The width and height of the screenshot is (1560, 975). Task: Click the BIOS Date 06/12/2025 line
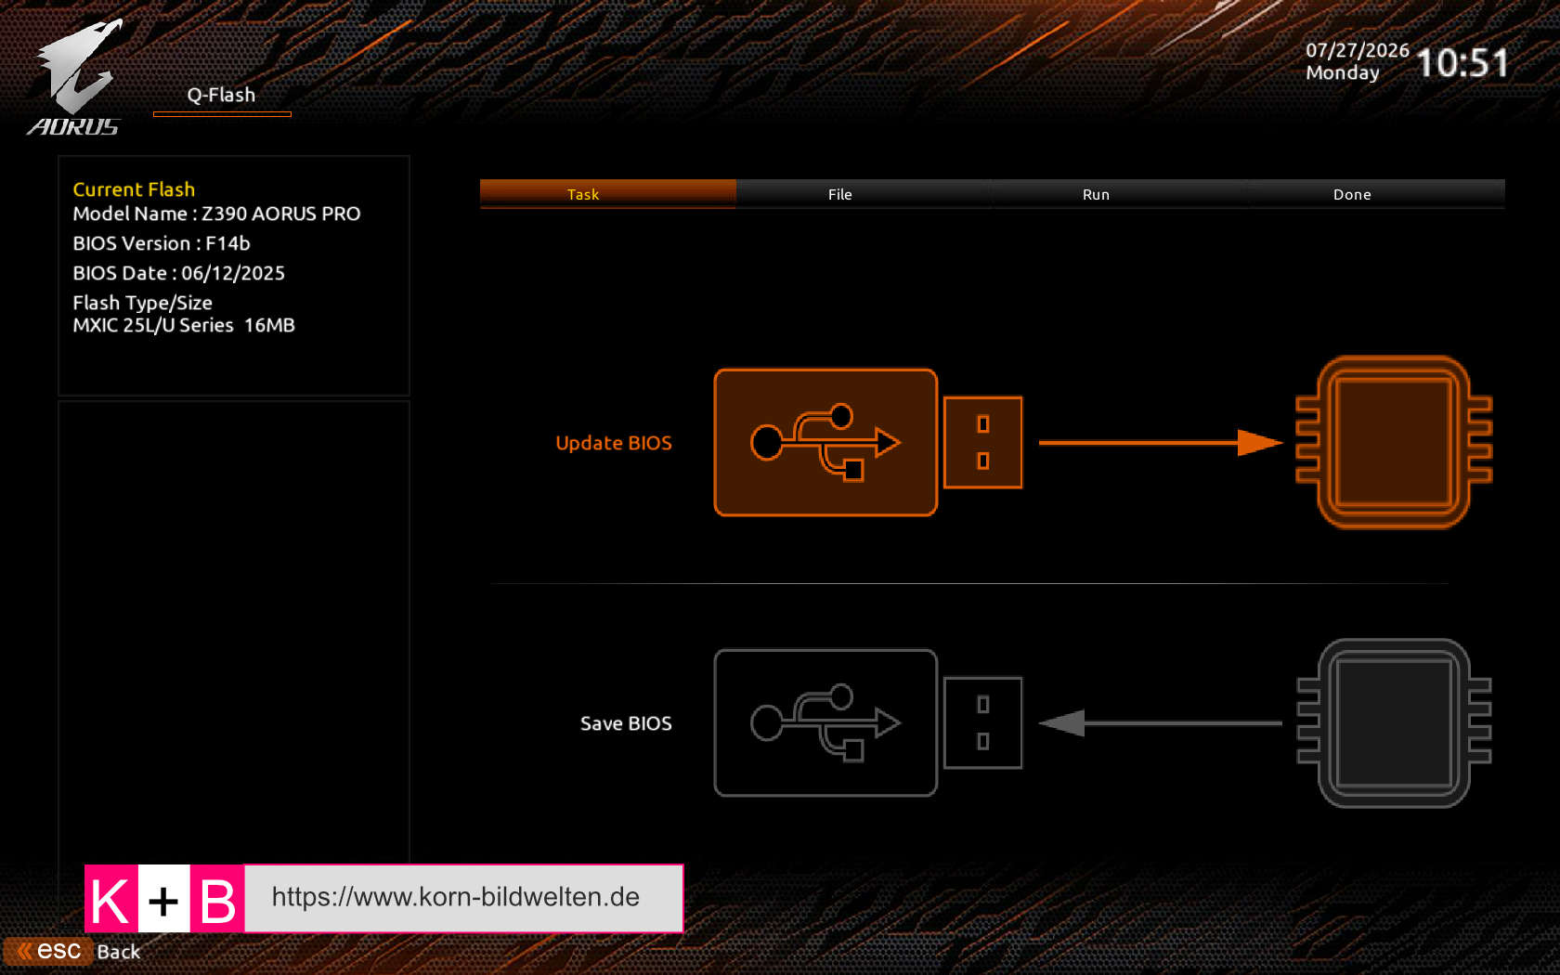(x=179, y=273)
